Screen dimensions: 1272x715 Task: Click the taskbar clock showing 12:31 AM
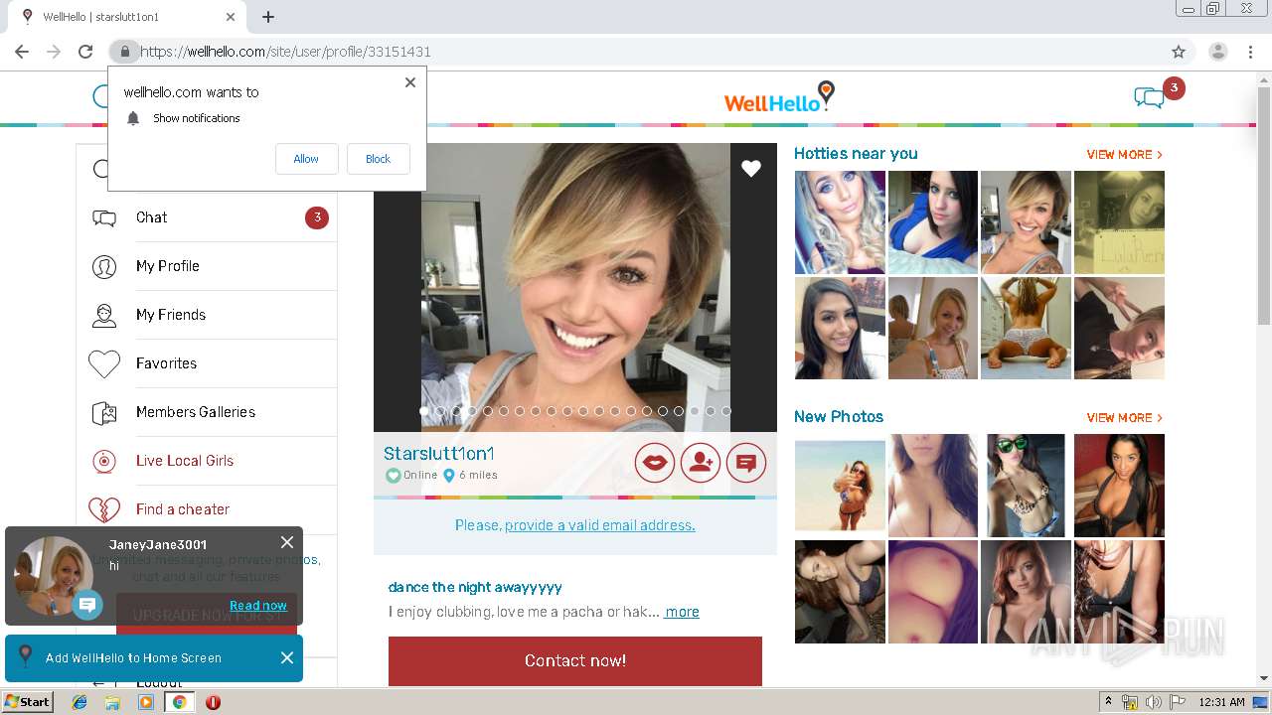[x=1222, y=702]
